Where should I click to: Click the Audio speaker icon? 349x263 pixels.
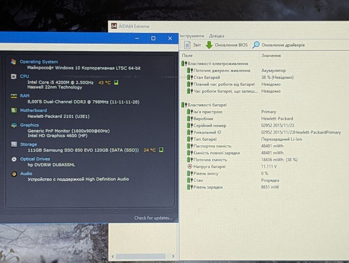pos(14,174)
